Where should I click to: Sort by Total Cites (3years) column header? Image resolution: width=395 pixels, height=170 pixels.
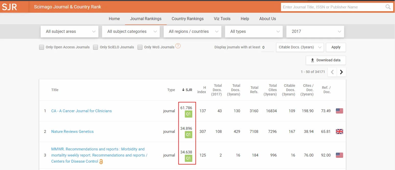click(x=270, y=90)
